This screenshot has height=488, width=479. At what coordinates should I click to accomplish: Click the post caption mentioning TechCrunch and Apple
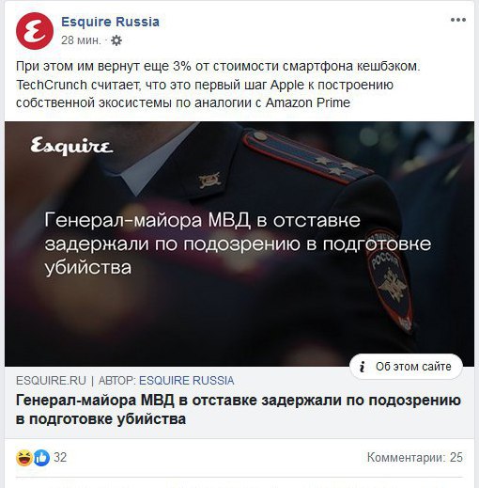point(218,85)
